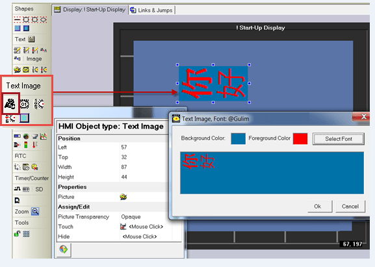Click the traffic light indicator icon
Viewport: 375px width, 267px height.
click(26, 145)
